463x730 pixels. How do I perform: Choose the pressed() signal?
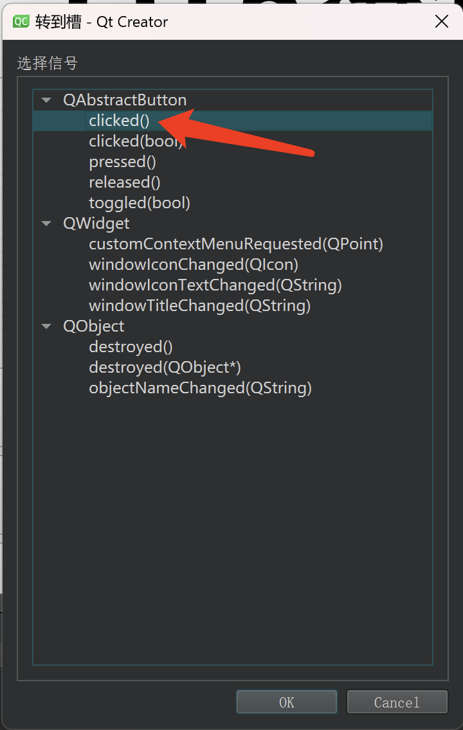pyautogui.click(x=122, y=161)
